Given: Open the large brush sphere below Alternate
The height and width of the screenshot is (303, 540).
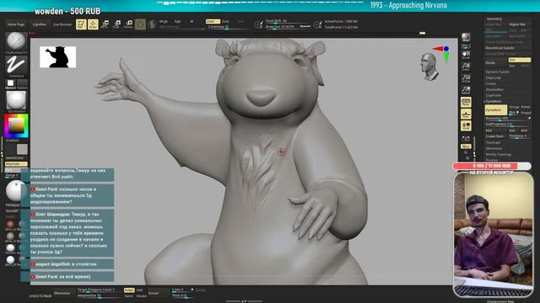Looking at the screenshot, I should point(15,191).
